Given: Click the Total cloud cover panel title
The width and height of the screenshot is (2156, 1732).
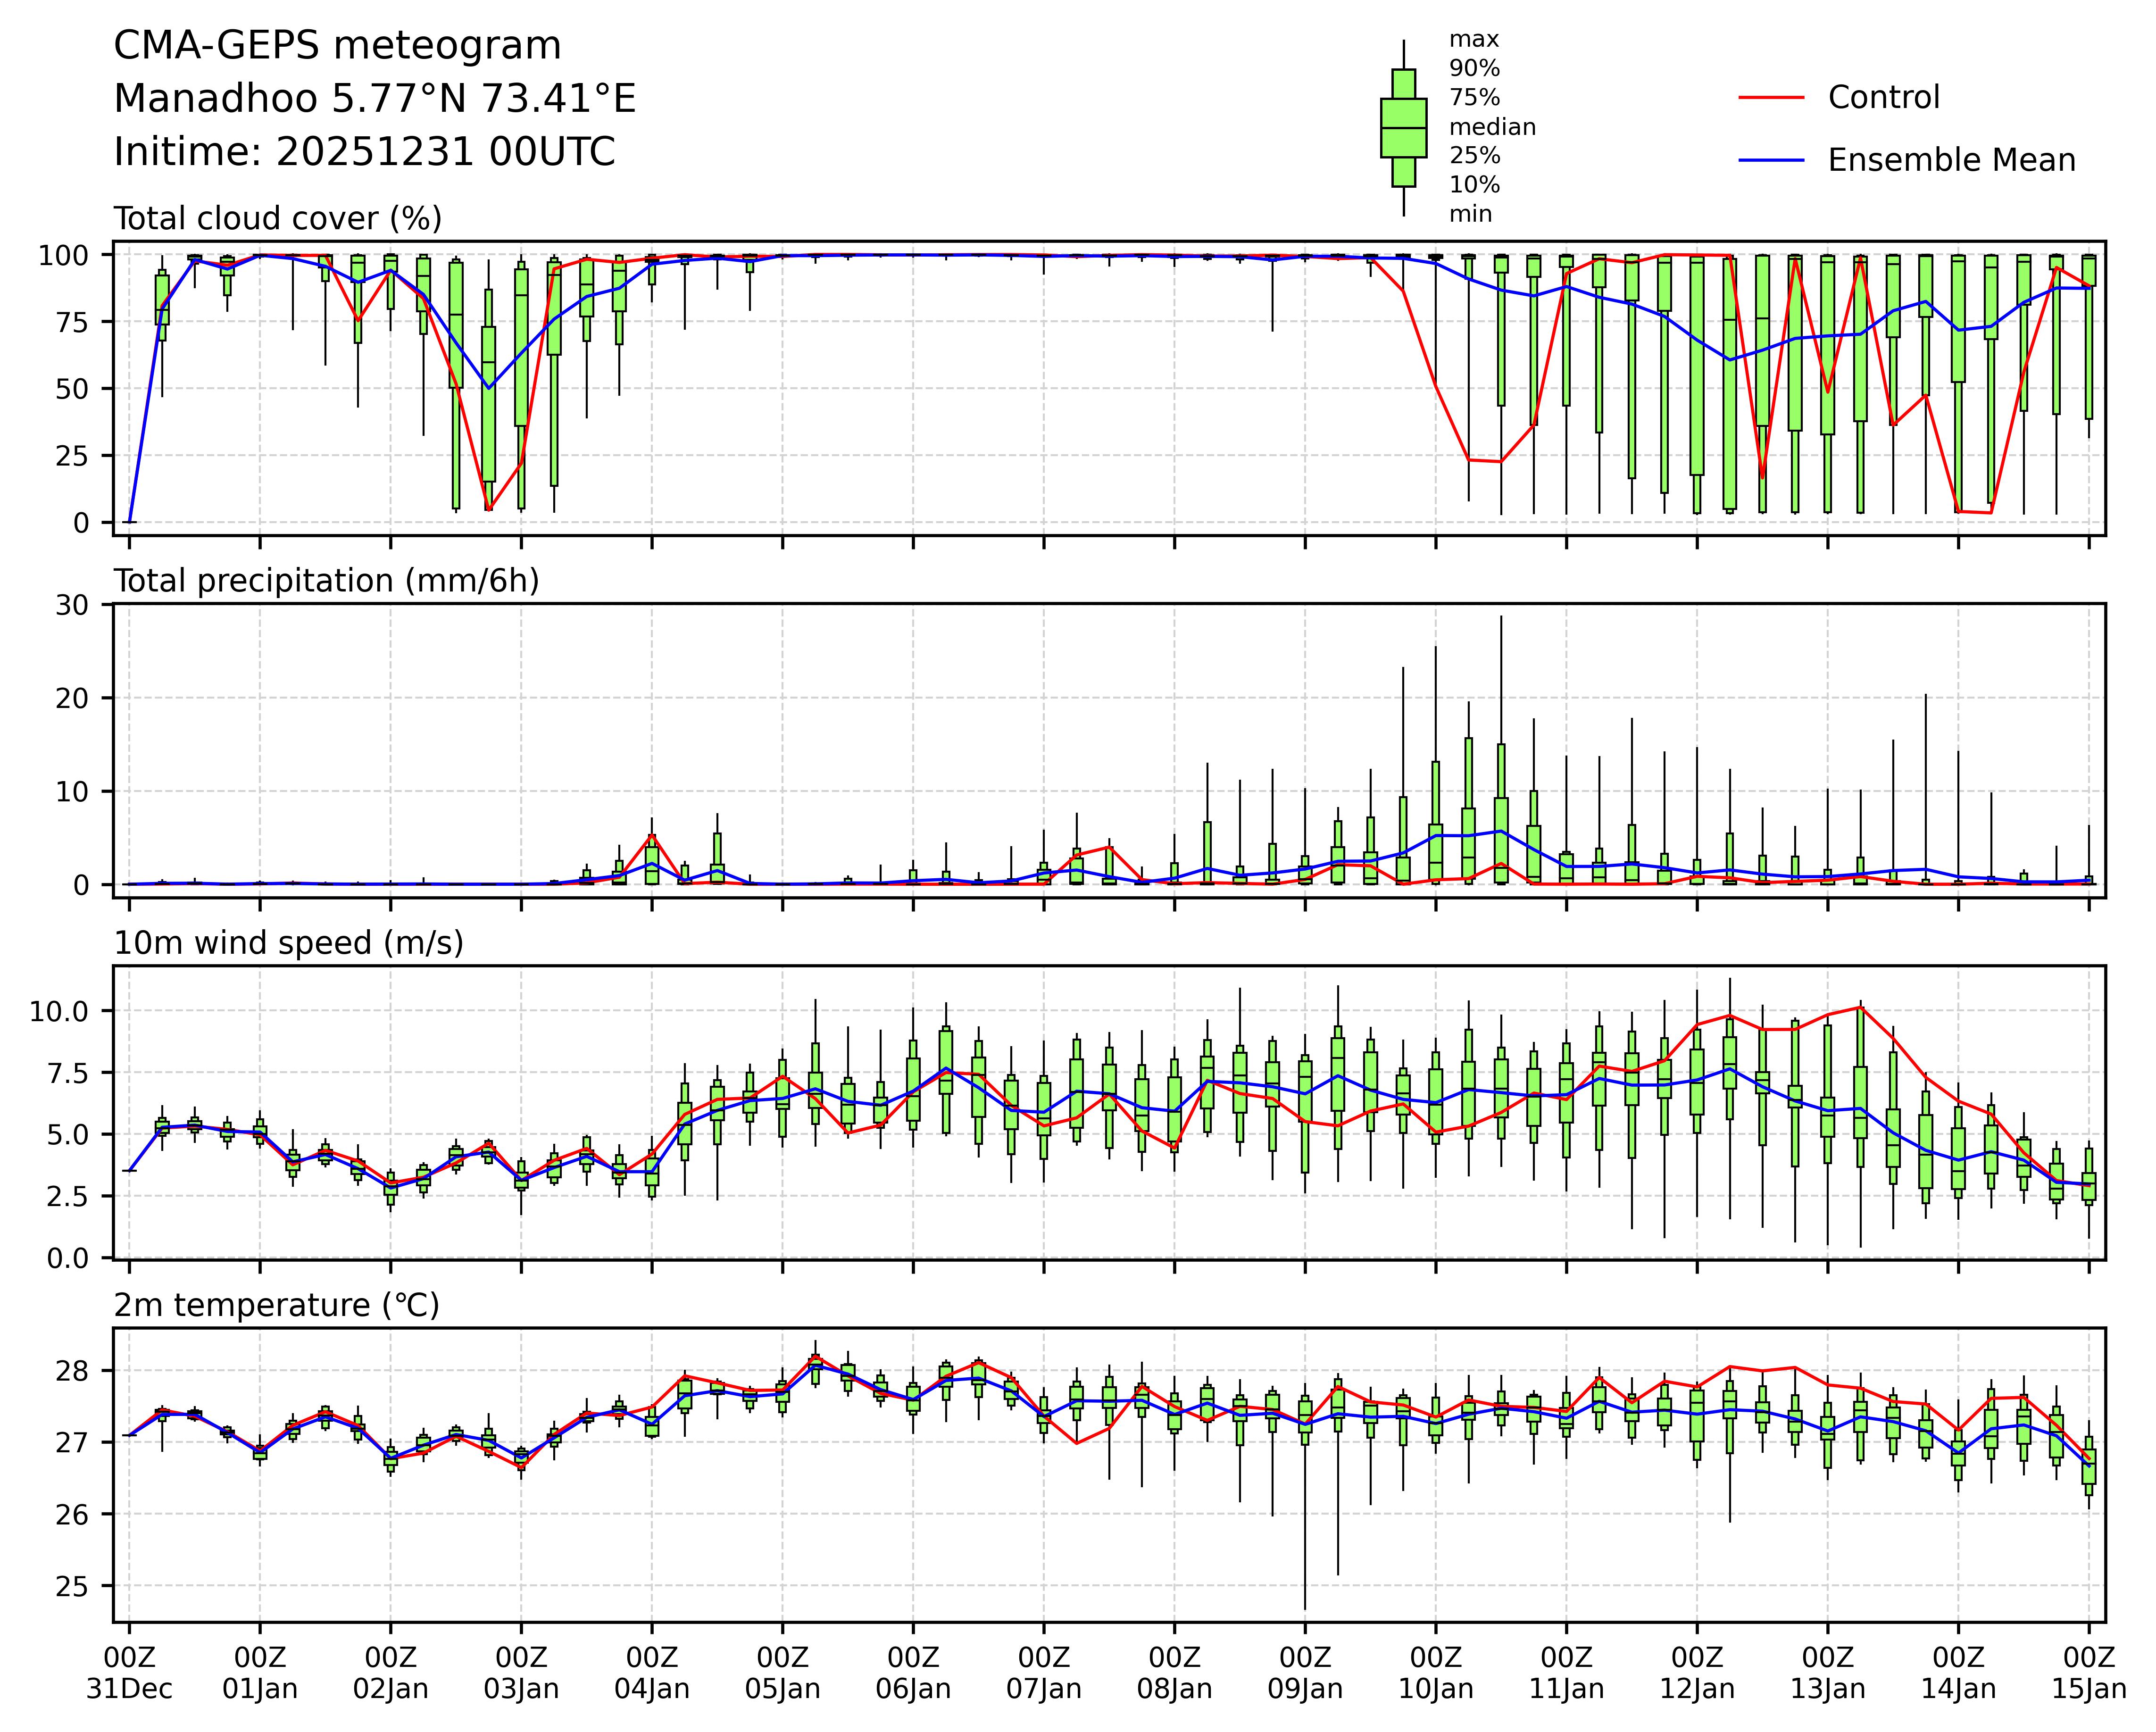Looking at the screenshot, I should click(x=278, y=218).
